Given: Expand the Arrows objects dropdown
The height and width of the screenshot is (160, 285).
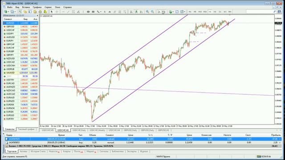Looking at the screenshot, I should (x=101, y=12).
